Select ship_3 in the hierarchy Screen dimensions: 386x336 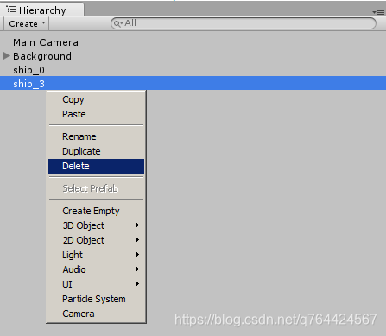click(193, 84)
